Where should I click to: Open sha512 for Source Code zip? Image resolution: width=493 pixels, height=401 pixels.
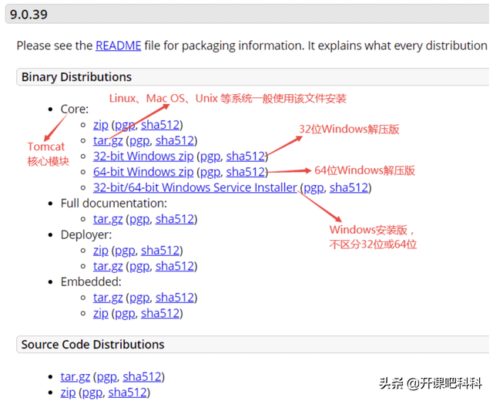point(127,393)
